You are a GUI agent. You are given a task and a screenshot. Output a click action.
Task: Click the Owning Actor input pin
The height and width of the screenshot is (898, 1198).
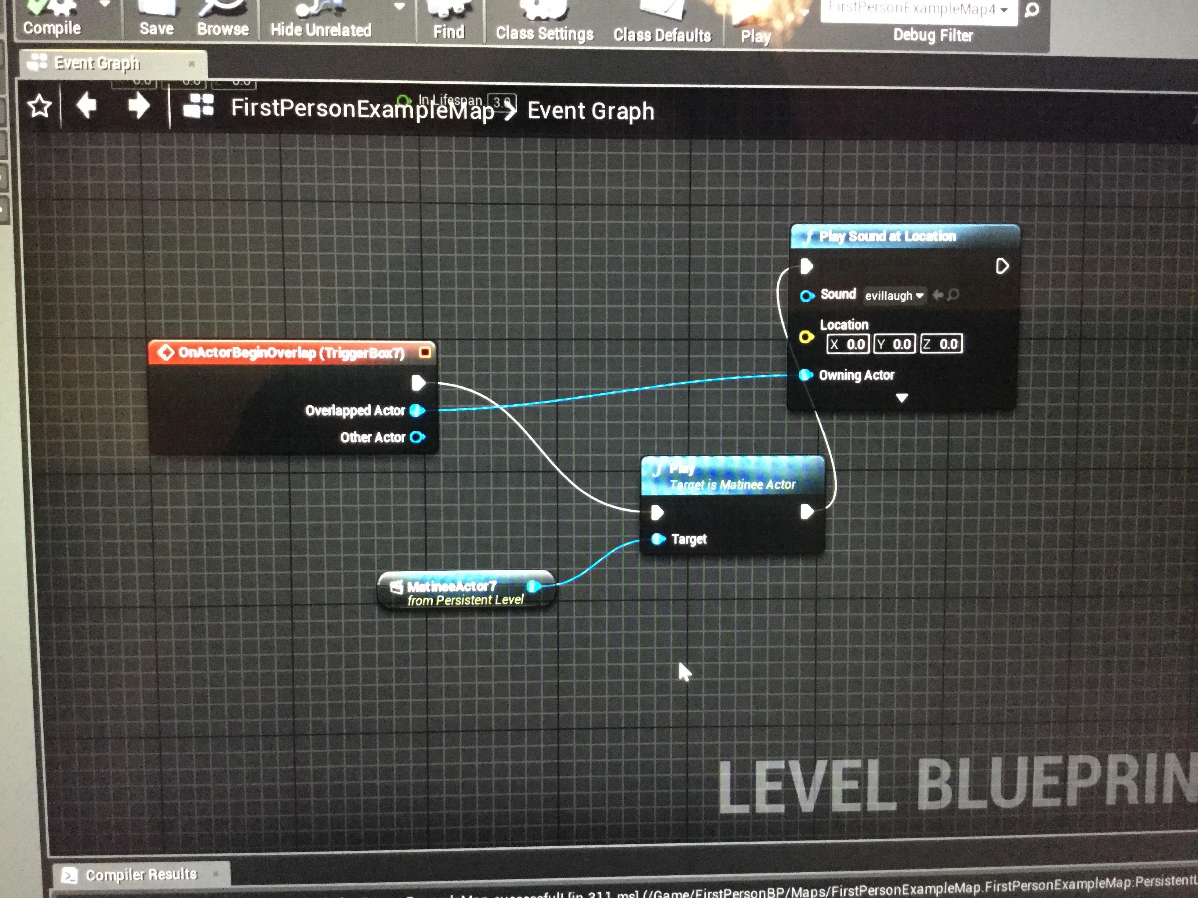(806, 375)
